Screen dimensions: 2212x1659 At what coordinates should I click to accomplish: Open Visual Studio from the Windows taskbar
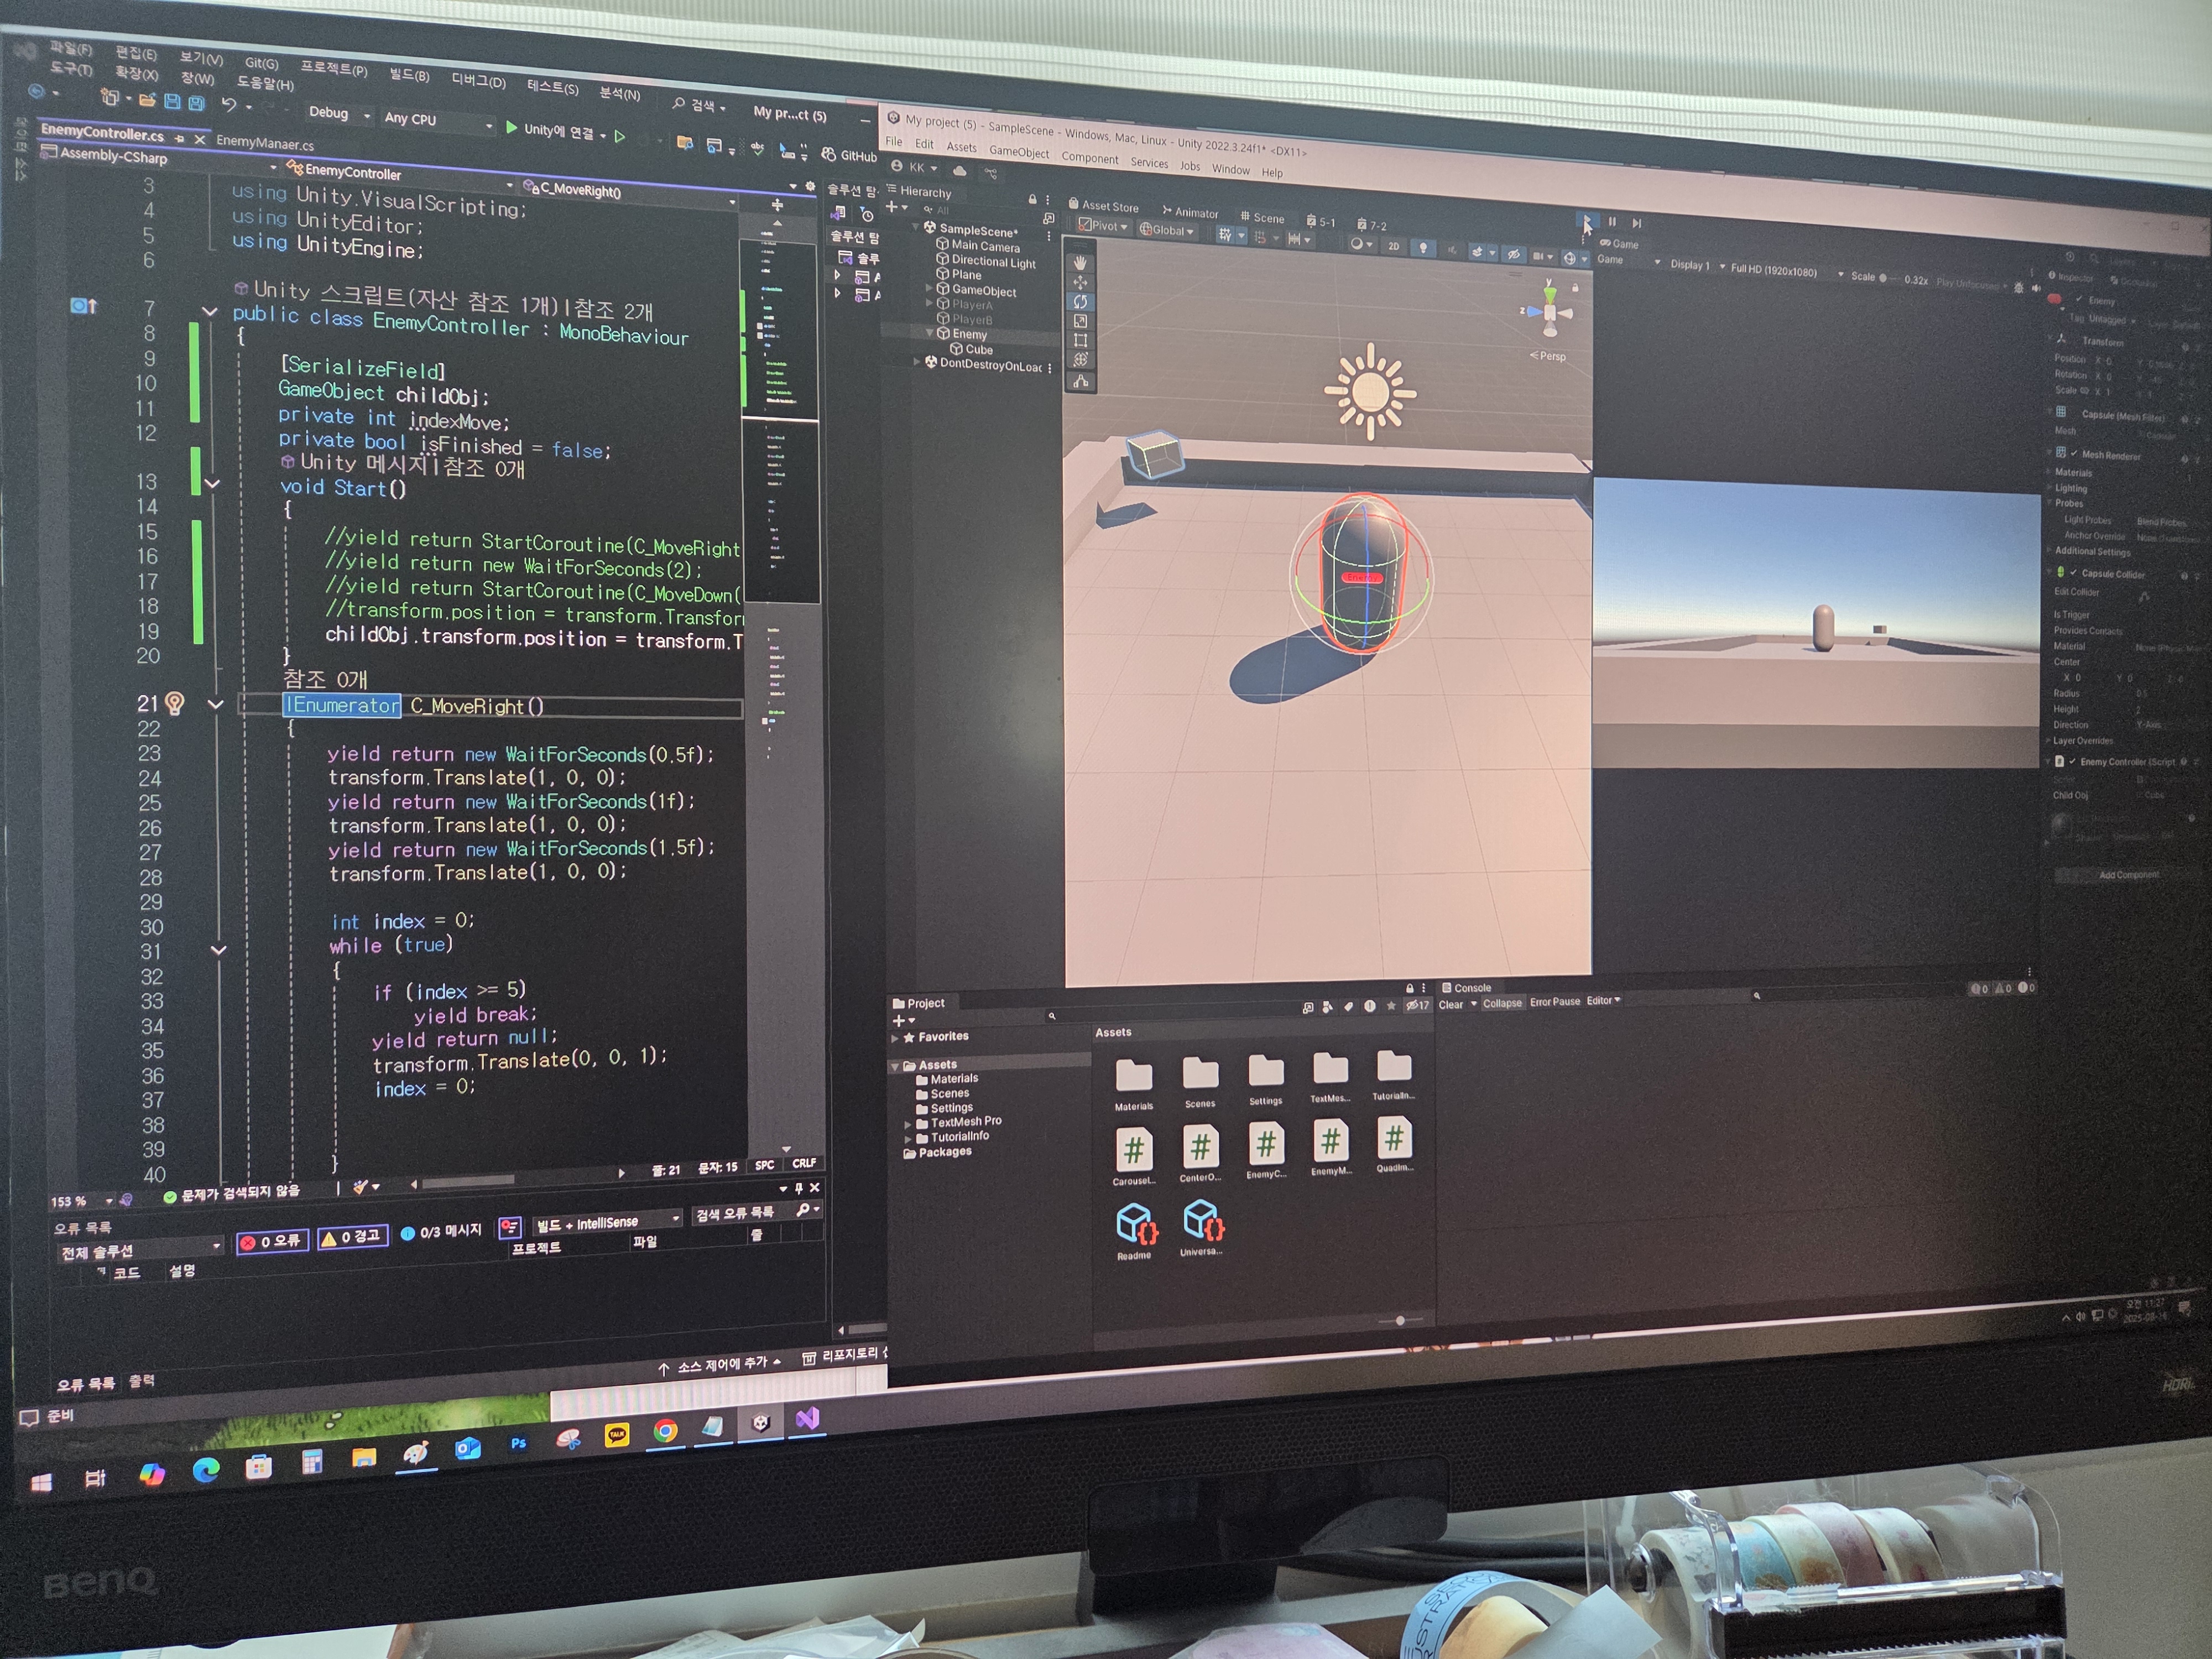(807, 1418)
